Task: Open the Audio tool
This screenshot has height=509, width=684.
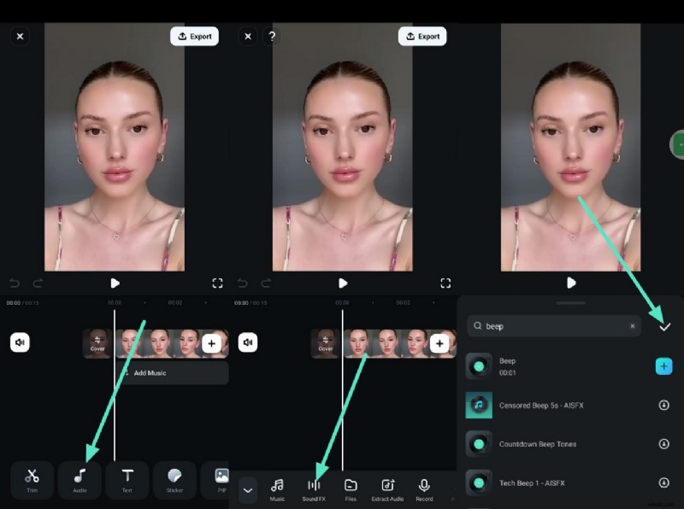Action: [80, 480]
